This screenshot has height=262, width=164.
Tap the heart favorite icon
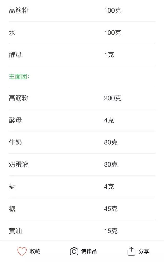[22, 251]
